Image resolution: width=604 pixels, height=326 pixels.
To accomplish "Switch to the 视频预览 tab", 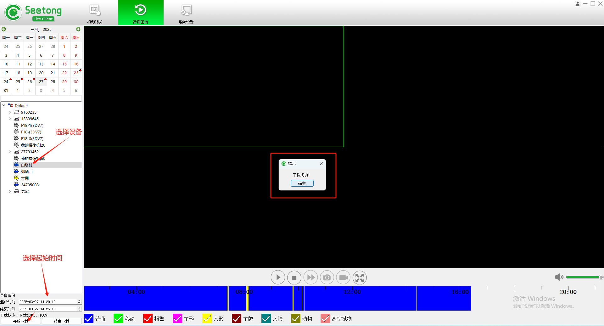I will 95,13.
